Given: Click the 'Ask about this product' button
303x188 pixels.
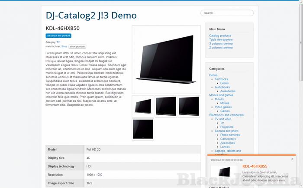Looking at the screenshot, I should click(58, 36).
